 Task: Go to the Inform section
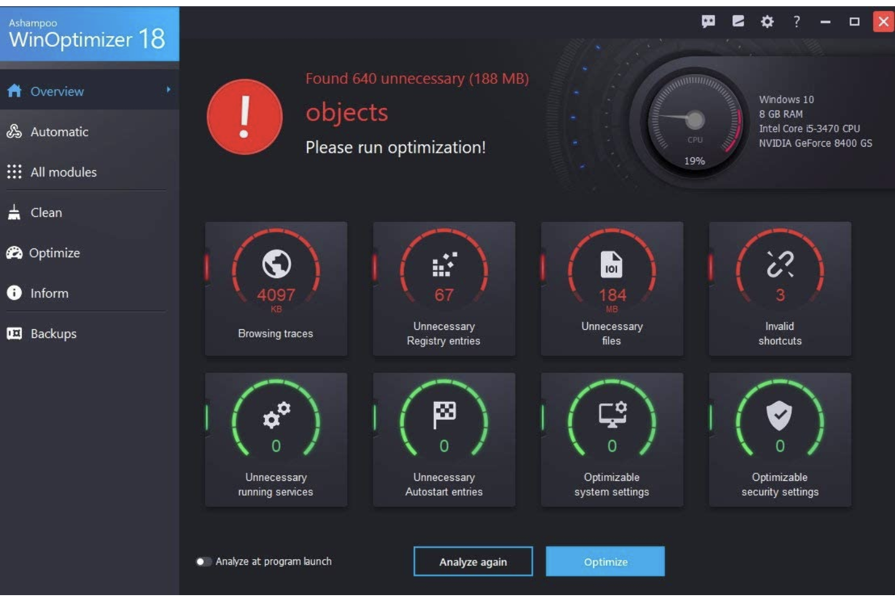tap(49, 293)
